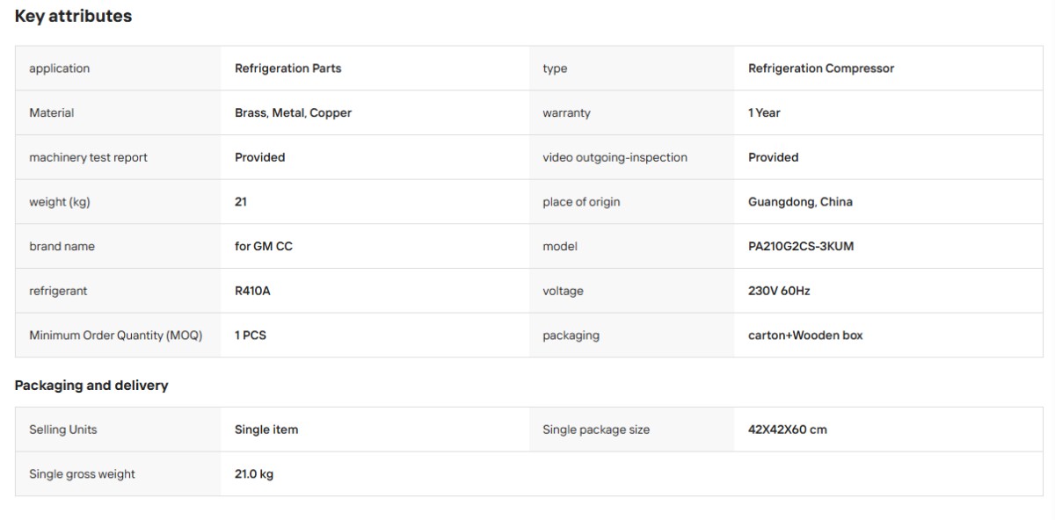Click 'Single gross weight' label
This screenshot has width=1055, height=520.
[82, 474]
